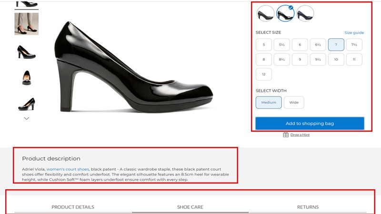This screenshot has width=381, height=214.
Task: Choose the navy shoe color swatch
Action: click(x=305, y=13)
